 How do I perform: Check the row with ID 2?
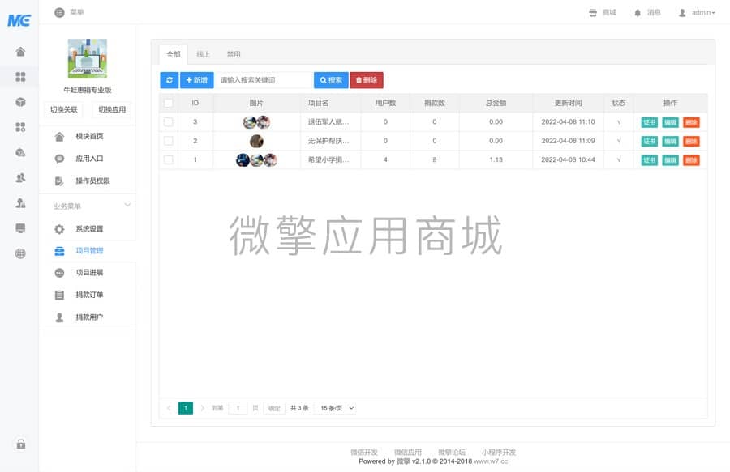[169, 141]
